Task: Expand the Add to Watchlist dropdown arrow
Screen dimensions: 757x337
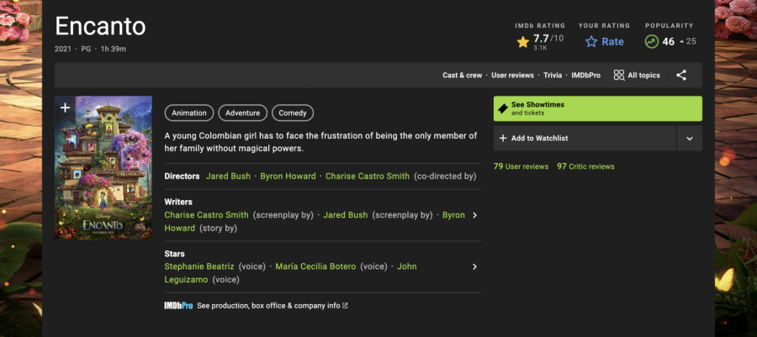Action: coord(690,139)
